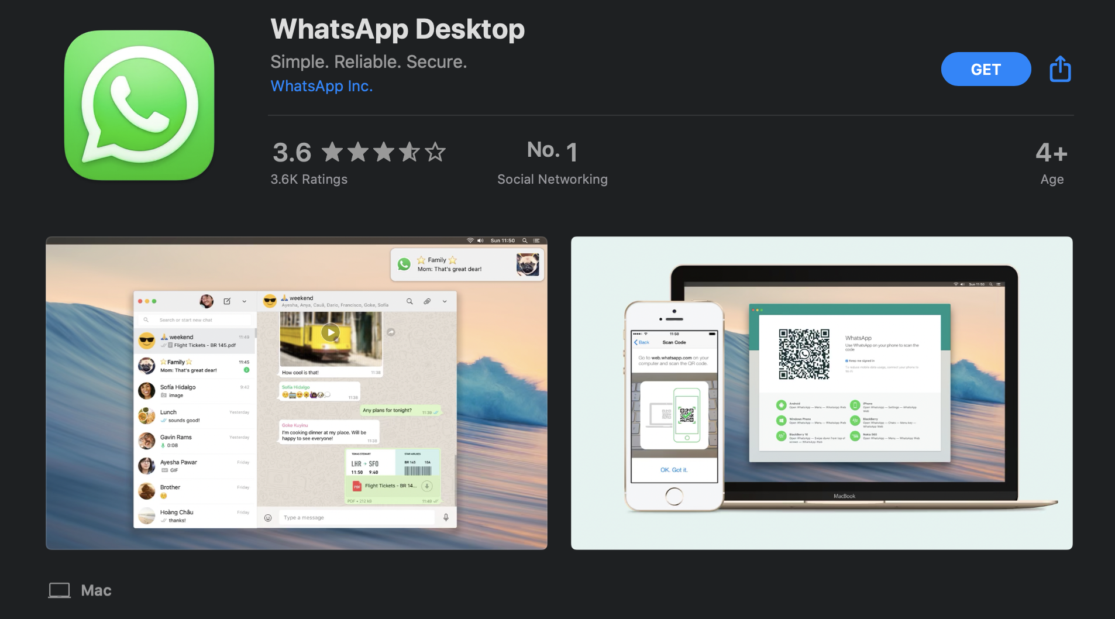Viewport: 1115px width, 619px height.
Task: Open the WhatsApp Inc. developer link
Action: point(321,86)
